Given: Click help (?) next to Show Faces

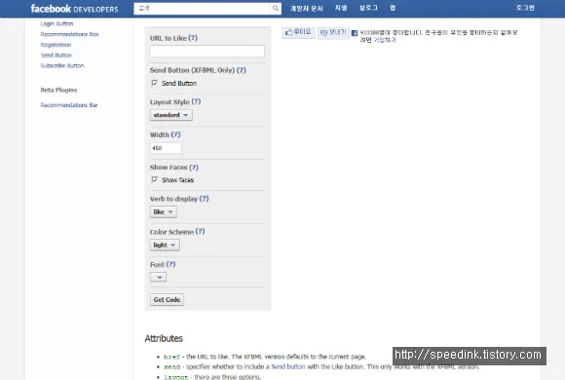Looking at the screenshot, I should pos(194,168).
